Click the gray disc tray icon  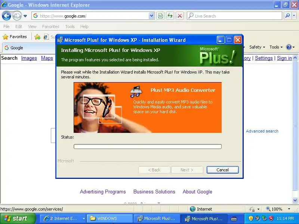258,218
